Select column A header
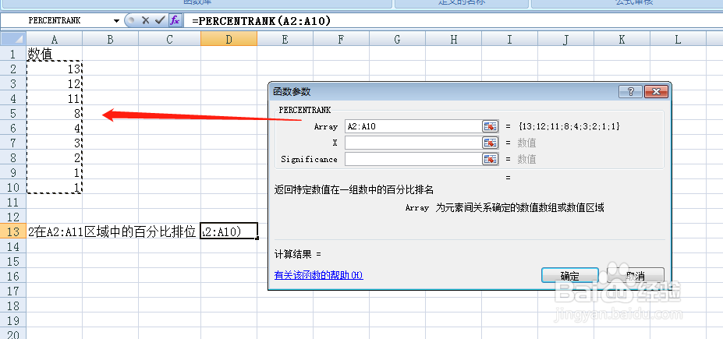 coord(55,39)
